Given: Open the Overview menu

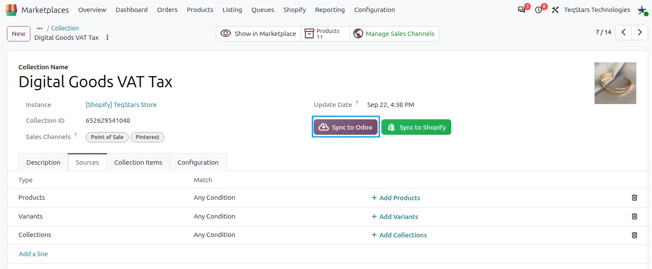Looking at the screenshot, I should [x=92, y=10].
